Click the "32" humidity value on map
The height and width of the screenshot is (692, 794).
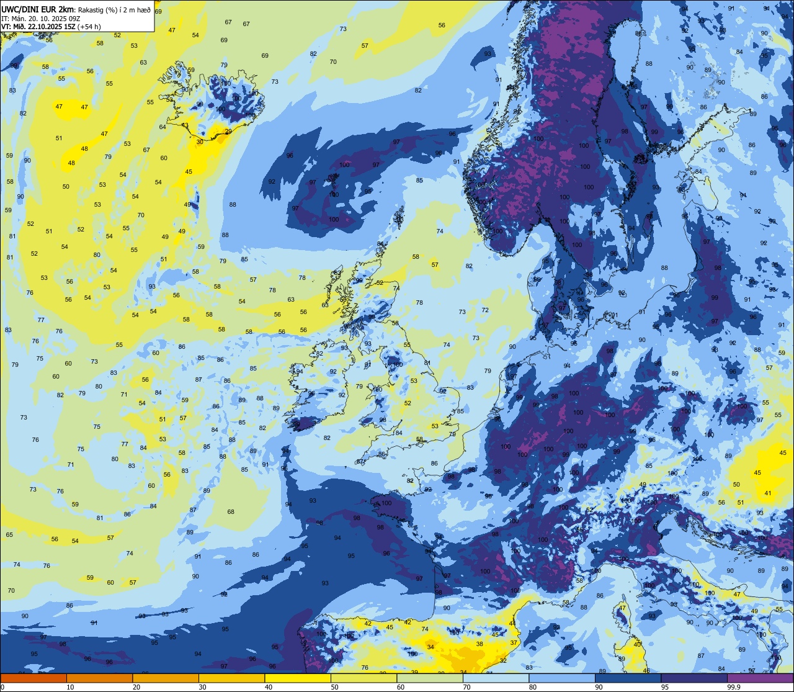[503, 661]
